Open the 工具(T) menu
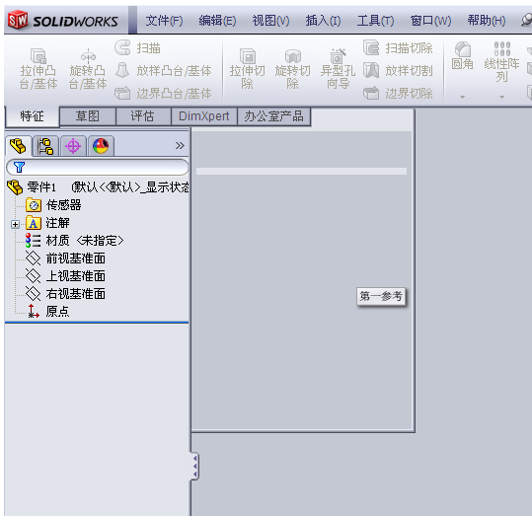Viewport: 532px width, 516px height. (375, 21)
